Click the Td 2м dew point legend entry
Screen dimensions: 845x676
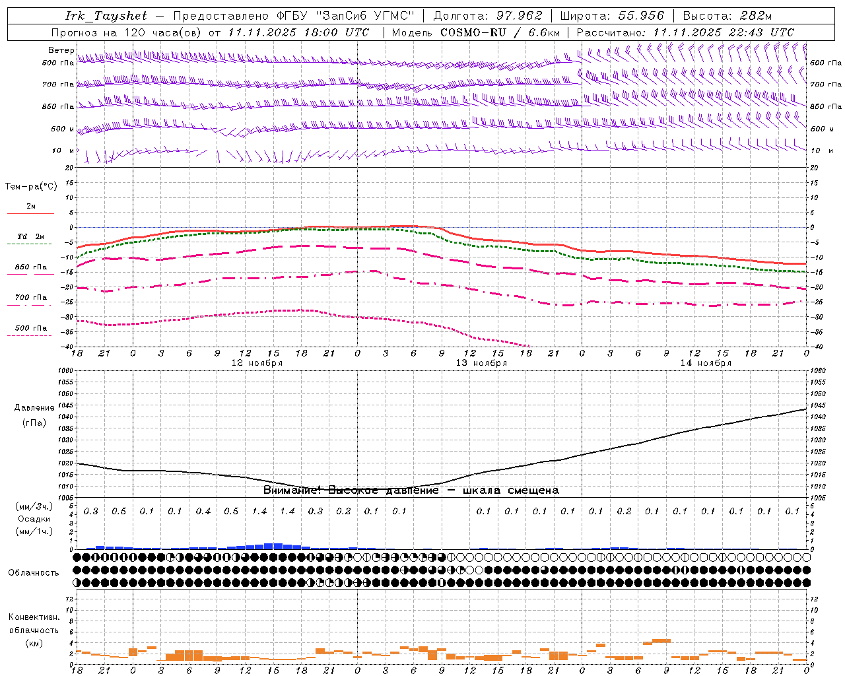(31, 236)
